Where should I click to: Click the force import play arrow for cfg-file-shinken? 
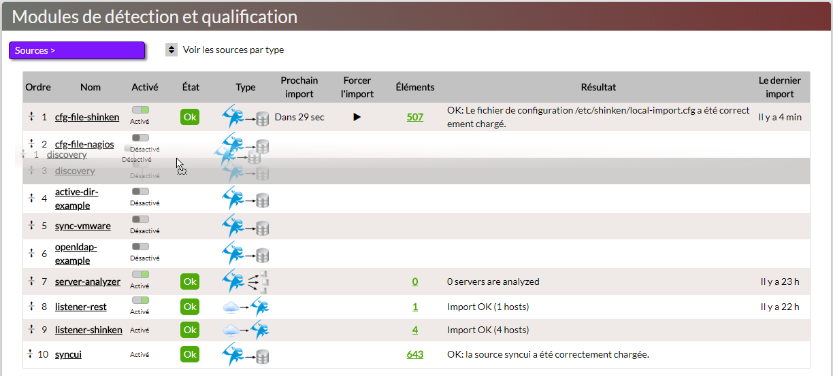pos(357,117)
